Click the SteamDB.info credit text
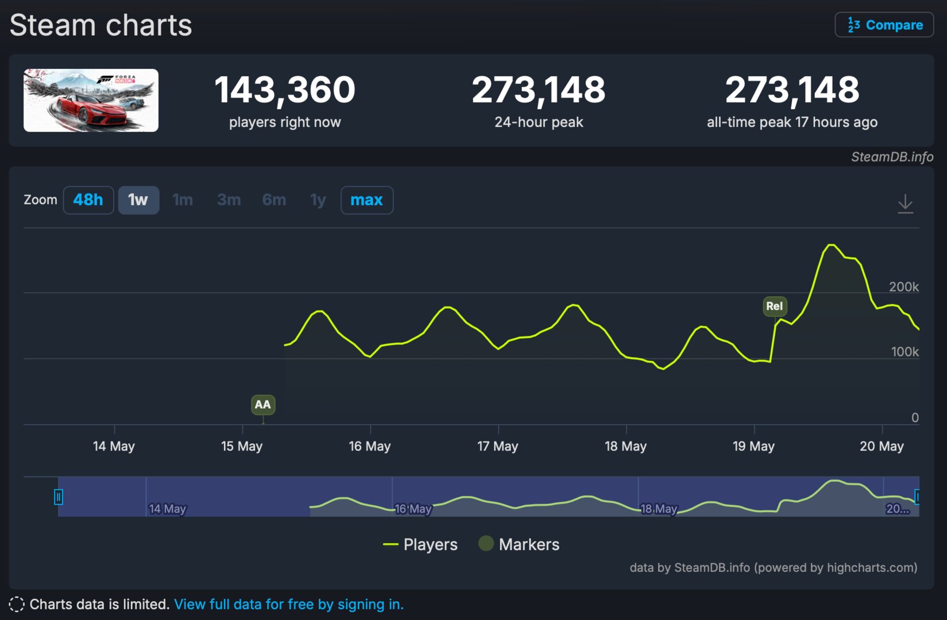Image resolution: width=947 pixels, height=620 pixels. [892, 157]
